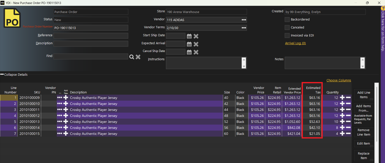Sort by Estimated Tax column header

pos(313,90)
